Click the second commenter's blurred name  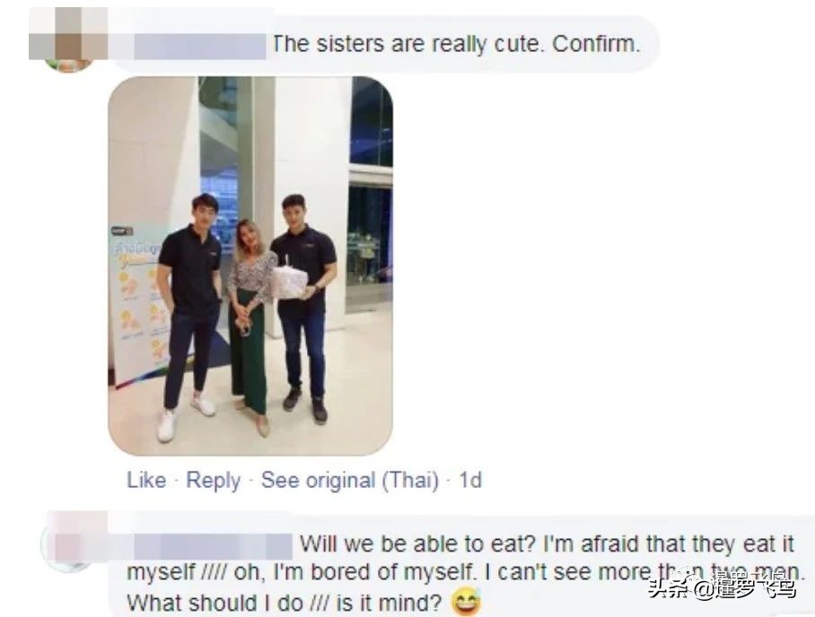click(x=213, y=546)
